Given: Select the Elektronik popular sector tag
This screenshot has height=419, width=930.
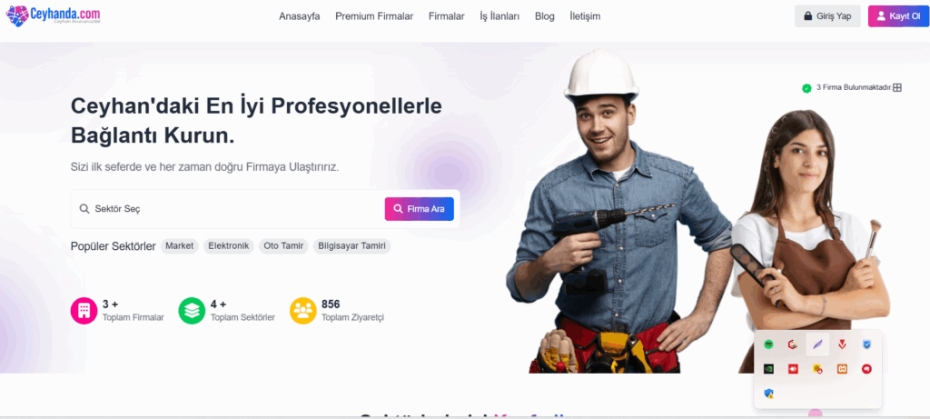Looking at the screenshot, I should 228,245.
